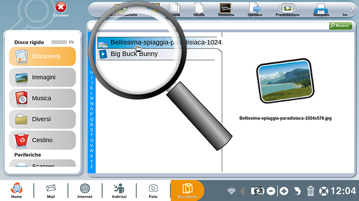This screenshot has height=201, width=359.
Task: Click the landscape preview thumbnail
Action: point(285,80)
